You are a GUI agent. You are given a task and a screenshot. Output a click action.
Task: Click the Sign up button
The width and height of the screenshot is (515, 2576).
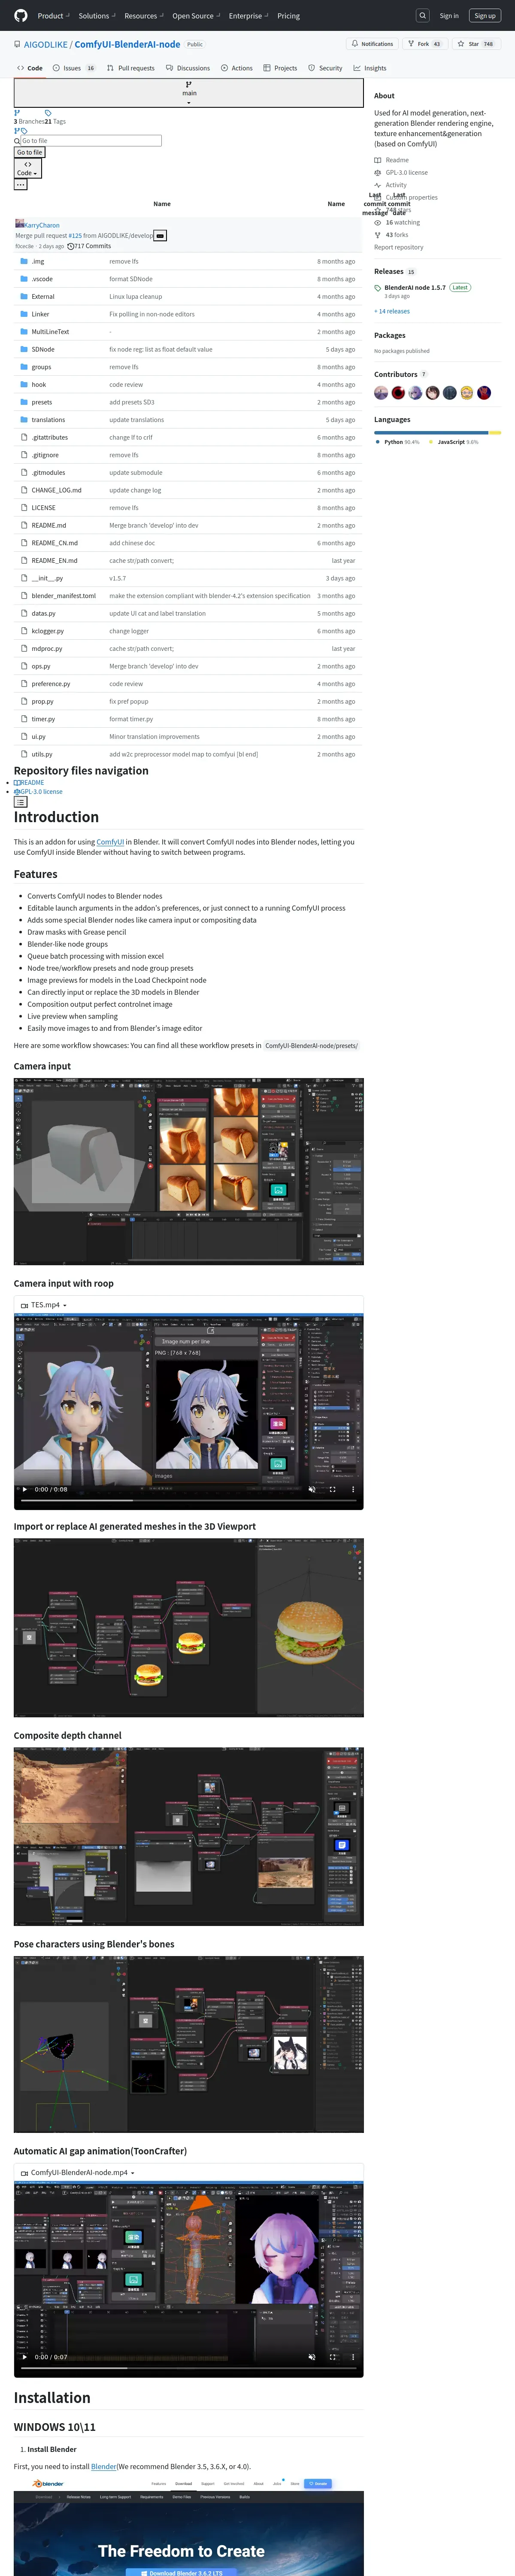click(485, 16)
